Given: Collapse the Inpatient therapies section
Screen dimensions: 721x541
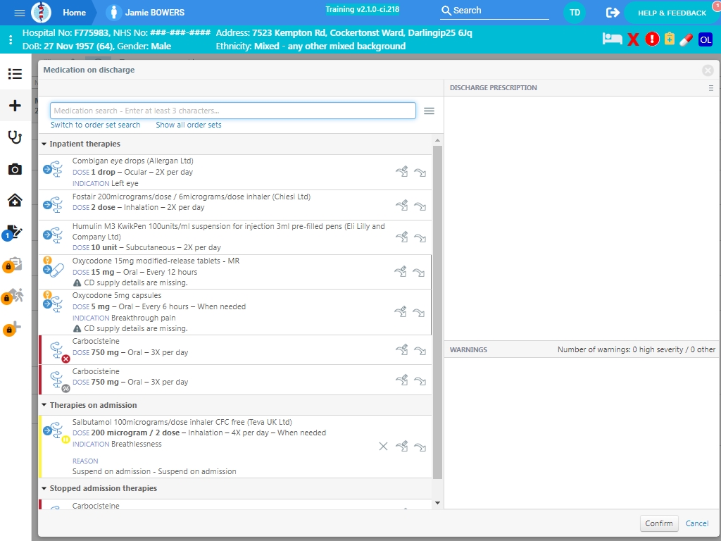Looking at the screenshot, I should [x=44, y=144].
